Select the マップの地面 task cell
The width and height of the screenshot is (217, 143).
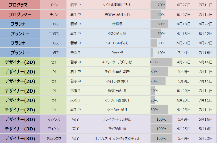click(117, 129)
